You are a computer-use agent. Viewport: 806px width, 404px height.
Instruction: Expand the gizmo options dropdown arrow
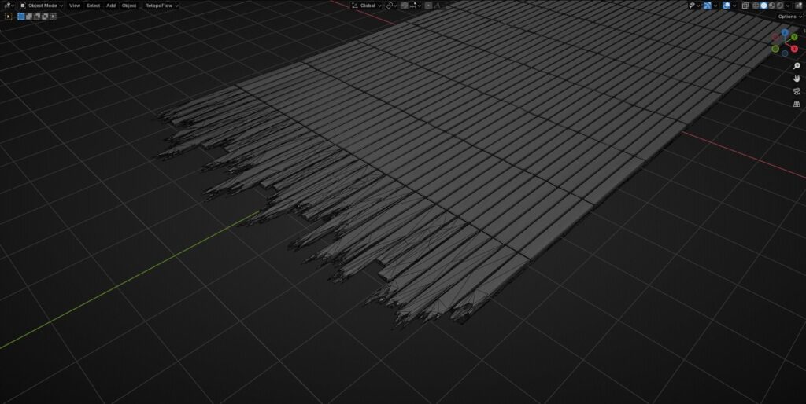tap(715, 6)
